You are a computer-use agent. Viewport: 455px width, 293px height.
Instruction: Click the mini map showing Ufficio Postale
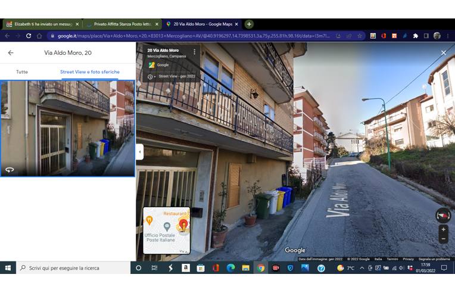tap(167, 230)
